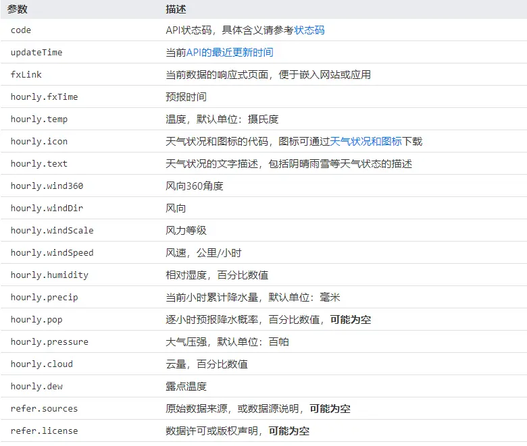Select the 参数 column header
This screenshot has width=527, height=446.
point(17,9)
